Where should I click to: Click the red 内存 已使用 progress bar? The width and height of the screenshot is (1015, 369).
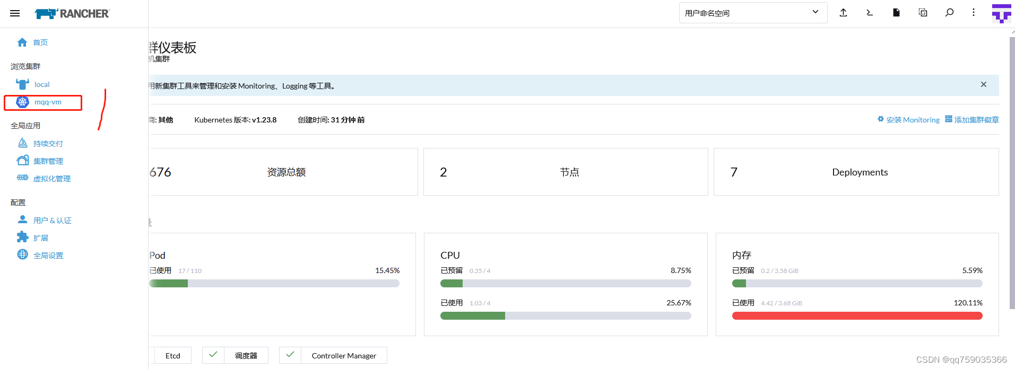(x=857, y=316)
